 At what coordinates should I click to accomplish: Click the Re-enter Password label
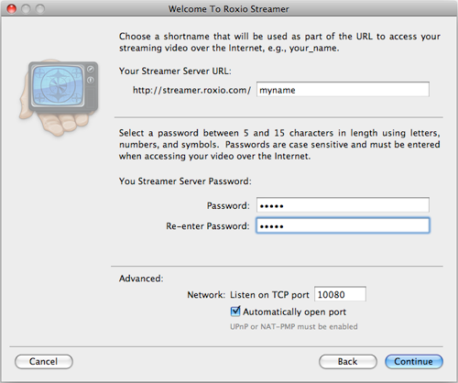[208, 226]
